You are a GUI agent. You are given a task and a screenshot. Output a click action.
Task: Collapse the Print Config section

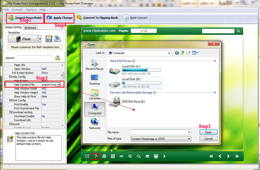coord(10,100)
